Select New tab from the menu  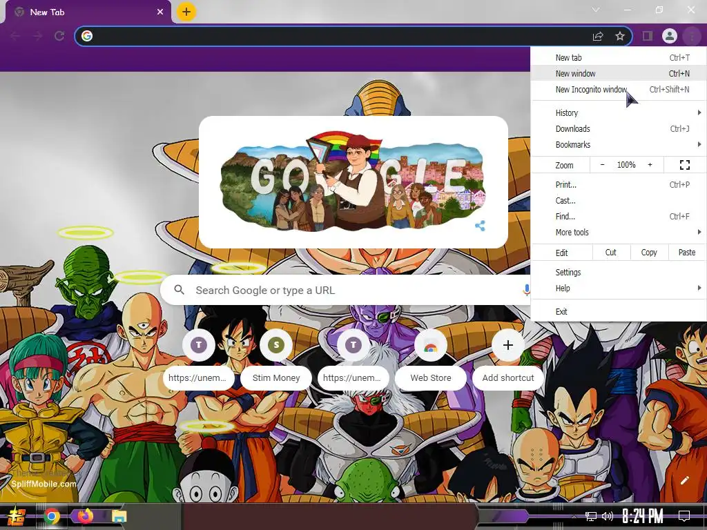[619, 58]
